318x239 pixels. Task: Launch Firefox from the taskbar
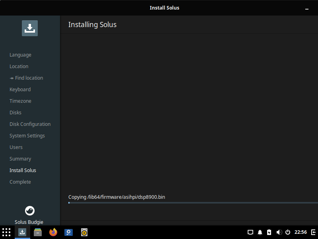pos(53,232)
